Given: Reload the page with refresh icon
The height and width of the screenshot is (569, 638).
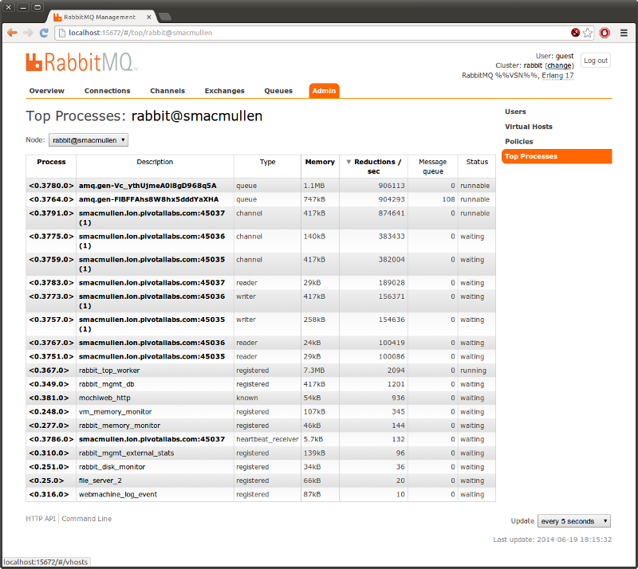Looking at the screenshot, I should [44, 33].
